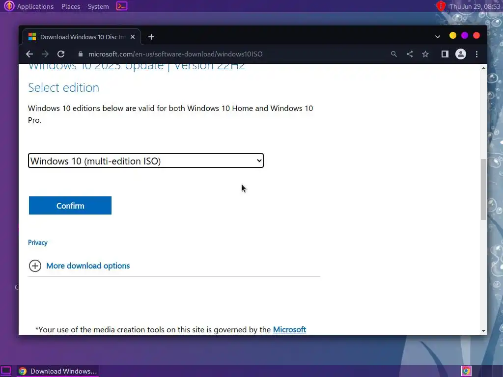Click the purple window maximize button

465,35
